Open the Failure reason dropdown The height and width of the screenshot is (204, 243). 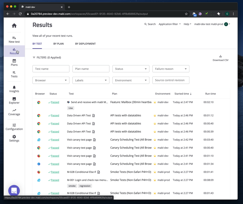click(x=171, y=69)
